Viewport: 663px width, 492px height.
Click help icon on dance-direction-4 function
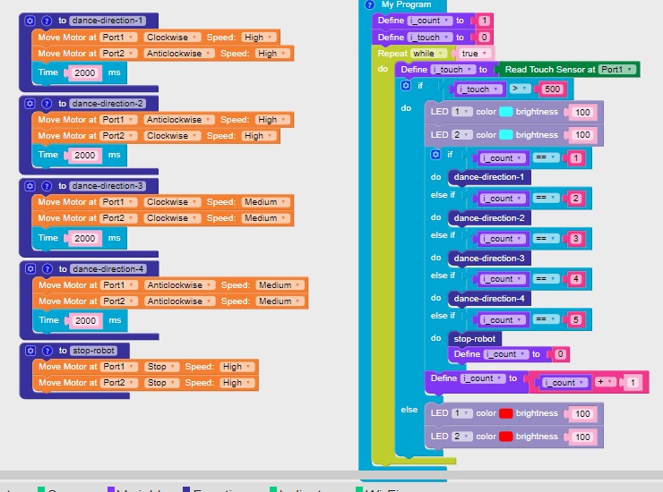[x=47, y=268]
